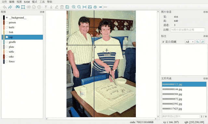Select the draw polygon tool
Screen dimensions: 208x124
(x=23, y=7)
